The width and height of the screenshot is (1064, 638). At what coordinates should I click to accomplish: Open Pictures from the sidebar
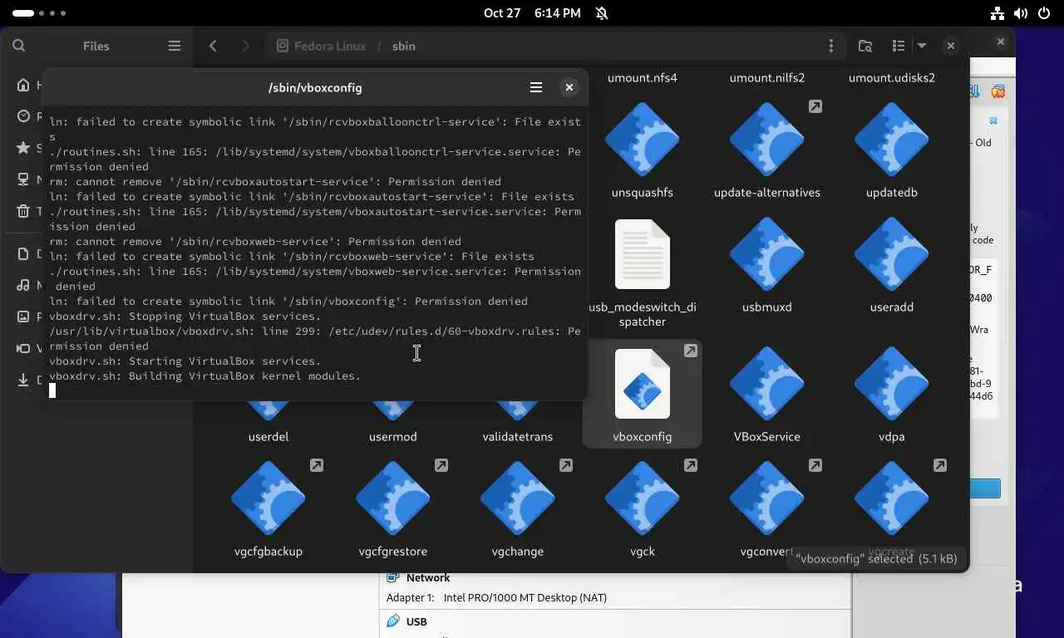click(23, 317)
